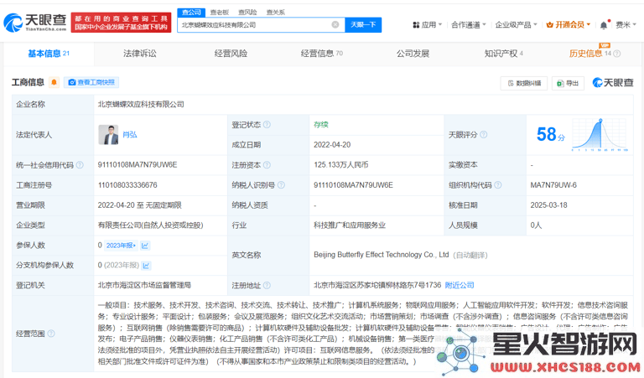Open help icon next to 纳税人识别号
This screenshot has width=644, height=378.
[x=281, y=185]
